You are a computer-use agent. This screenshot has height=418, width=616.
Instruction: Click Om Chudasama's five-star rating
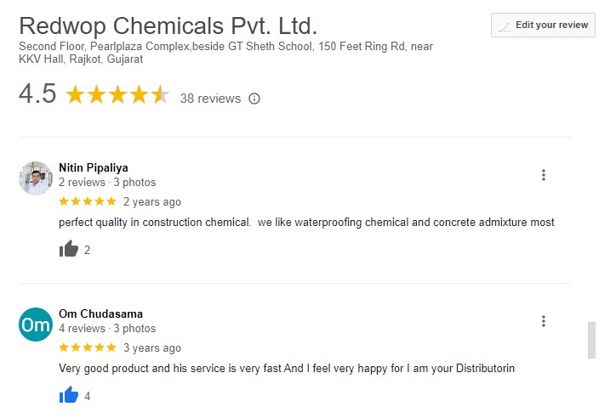pos(87,347)
